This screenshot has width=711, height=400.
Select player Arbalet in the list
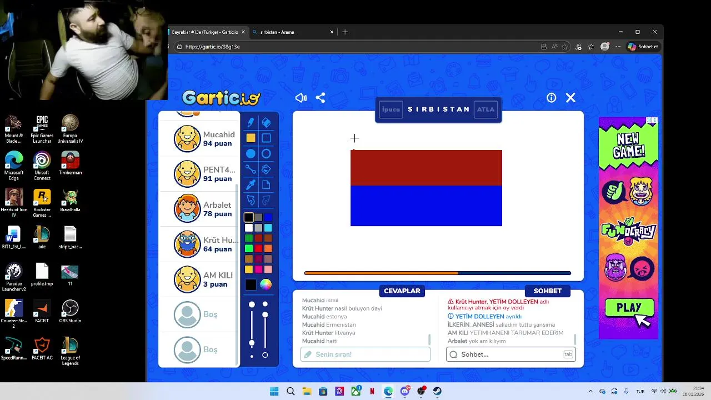(x=199, y=209)
